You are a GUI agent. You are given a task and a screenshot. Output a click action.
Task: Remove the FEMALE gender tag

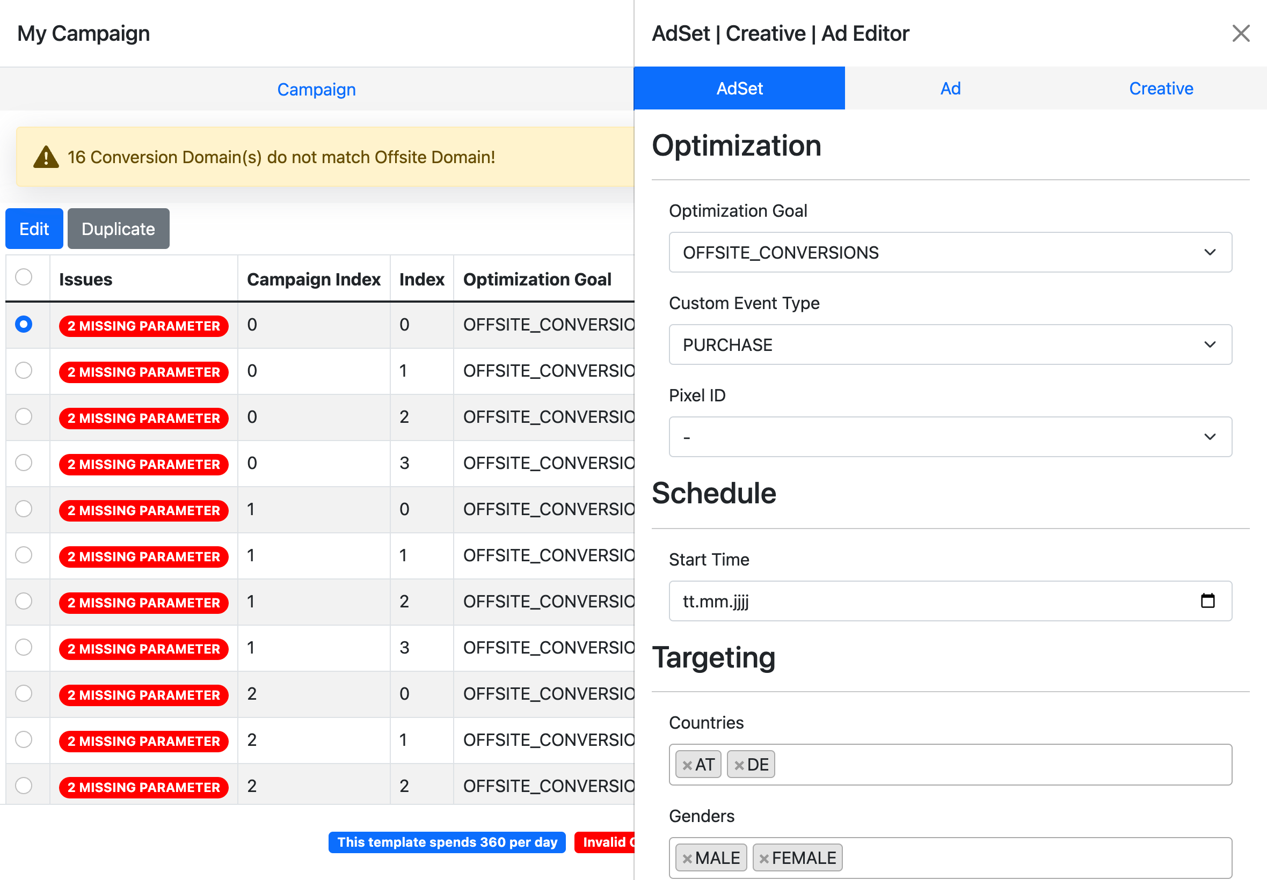(764, 859)
